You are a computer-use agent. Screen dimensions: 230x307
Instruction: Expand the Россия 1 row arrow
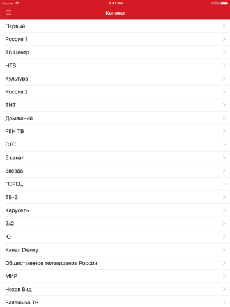click(x=224, y=39)
